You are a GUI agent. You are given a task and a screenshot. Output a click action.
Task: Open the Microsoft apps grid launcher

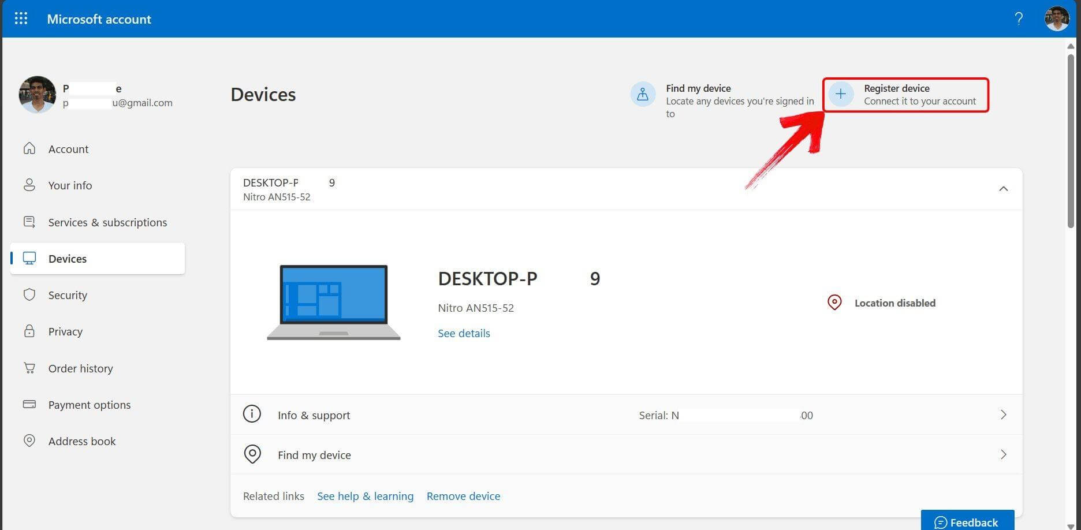tap(21, 18)
